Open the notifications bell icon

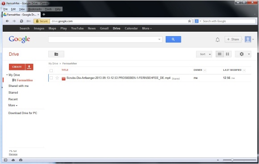point(217,40)
